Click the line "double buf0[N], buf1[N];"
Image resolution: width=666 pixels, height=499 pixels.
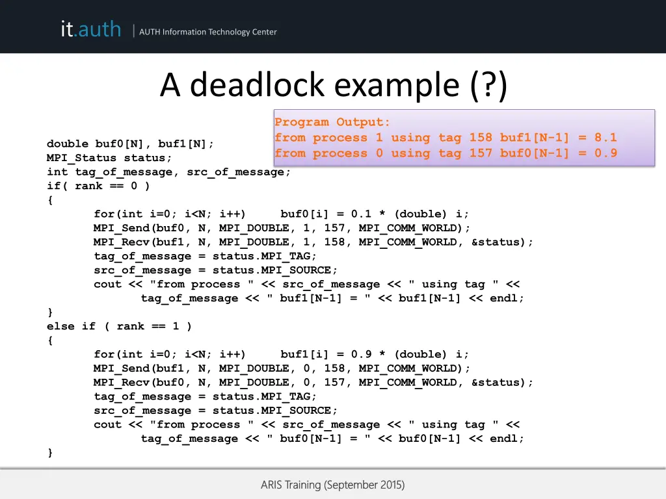tap(130, 144)
